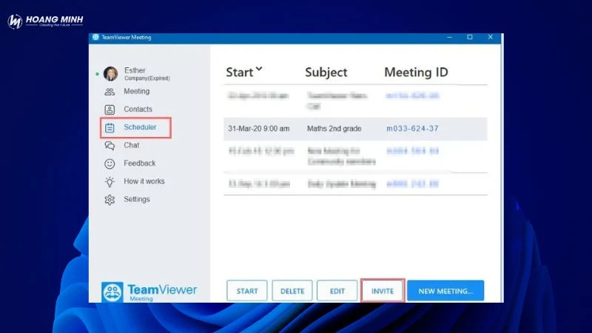Click the Esther user name
Viewport: 592px width, 333px height.
pyautogui.click(x=135, y=70)
